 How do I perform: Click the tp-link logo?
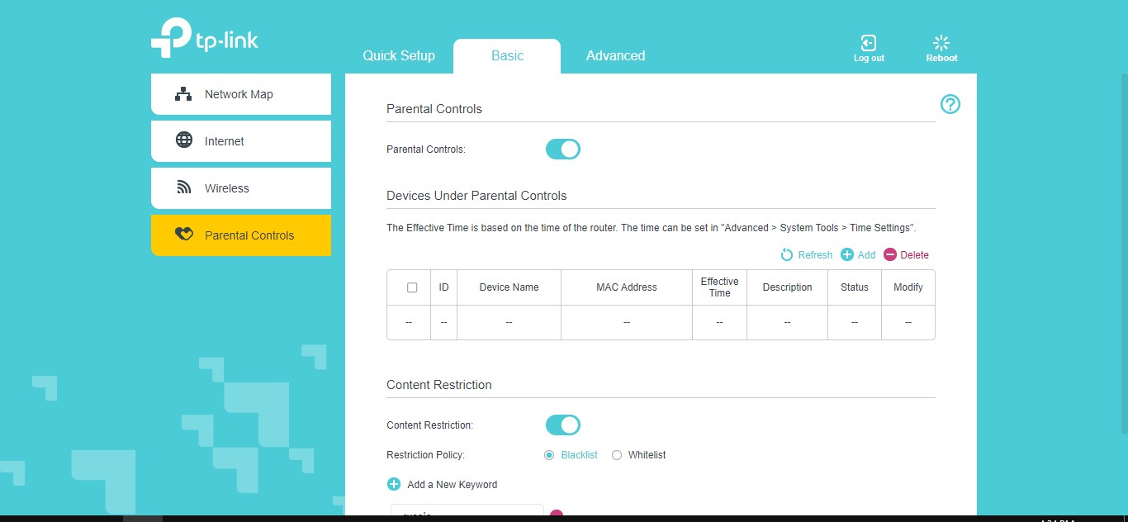click(205, 39)
